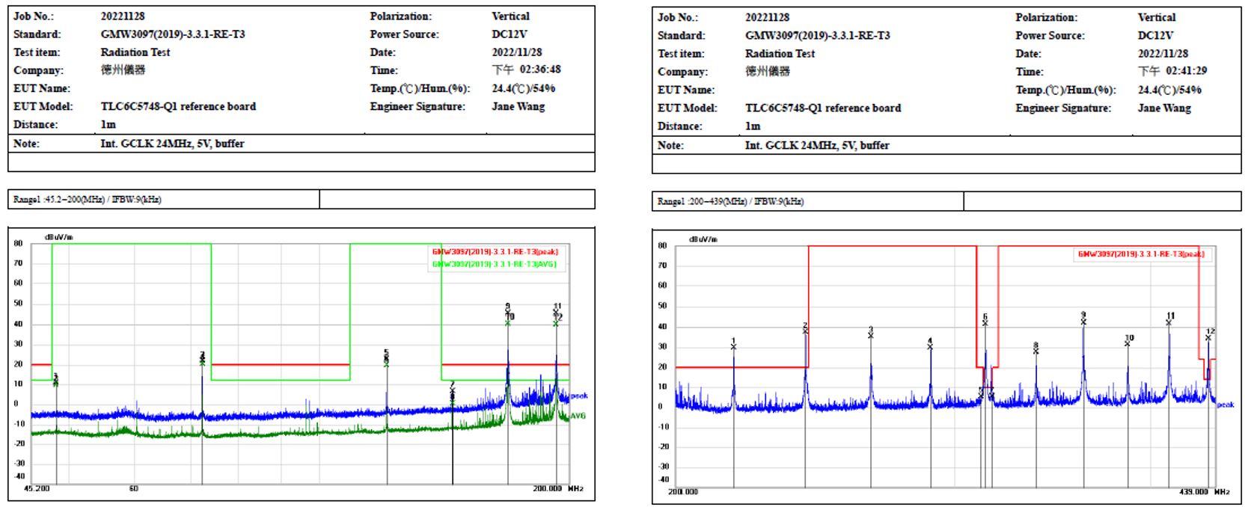
Task: Click marker 1 on the 200–439 MHz plot
Action: point(733,346)
